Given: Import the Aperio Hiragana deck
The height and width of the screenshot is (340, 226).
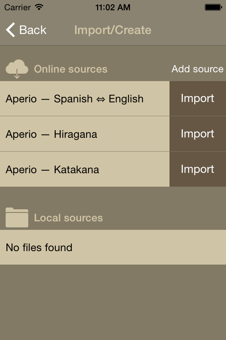Looking at the screenshot, I should pyautogui.click(x=197, y=134).
